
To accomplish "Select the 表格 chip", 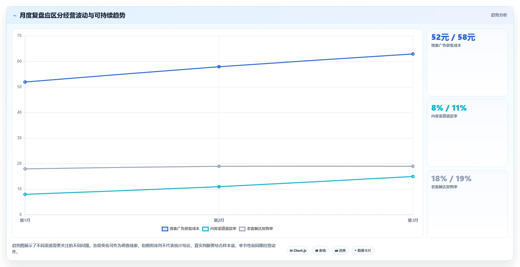I will (320, 250).
